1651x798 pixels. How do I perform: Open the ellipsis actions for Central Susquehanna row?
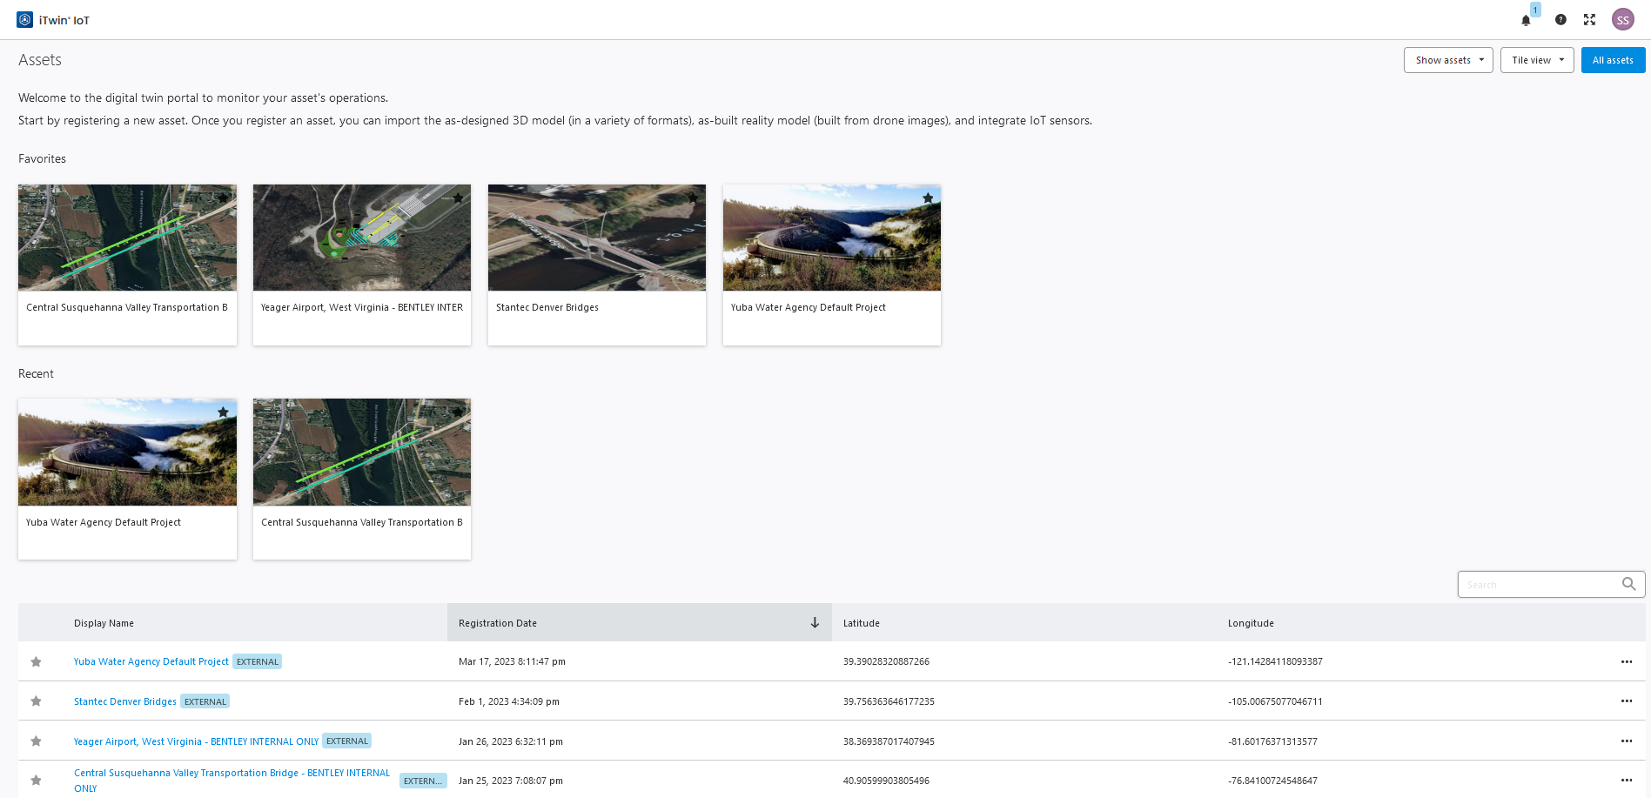1627,780
